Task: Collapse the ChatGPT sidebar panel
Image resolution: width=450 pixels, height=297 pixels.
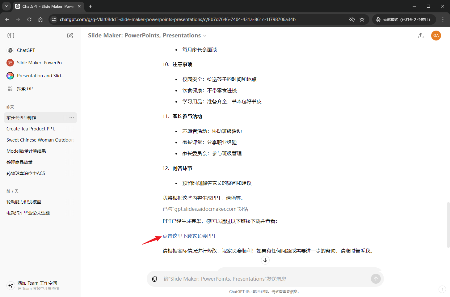Action: click(11, 36)
